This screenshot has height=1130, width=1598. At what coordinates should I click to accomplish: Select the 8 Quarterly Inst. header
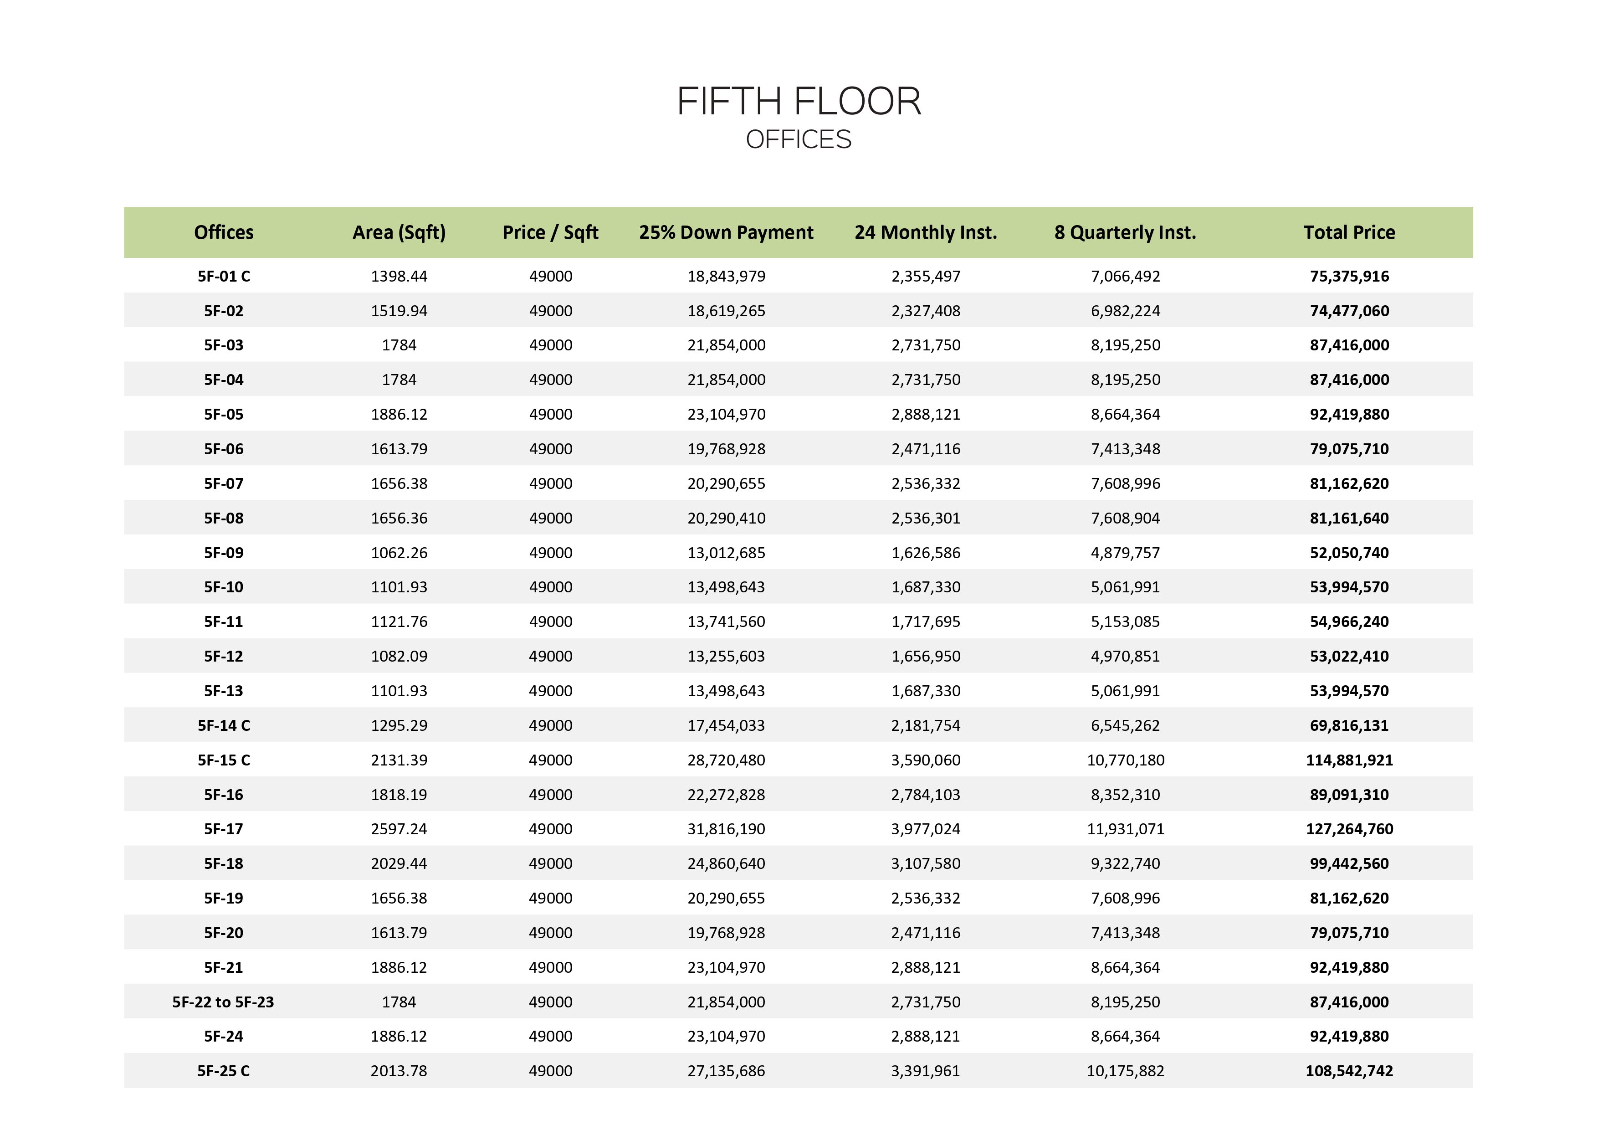(x=1125, y=232)
